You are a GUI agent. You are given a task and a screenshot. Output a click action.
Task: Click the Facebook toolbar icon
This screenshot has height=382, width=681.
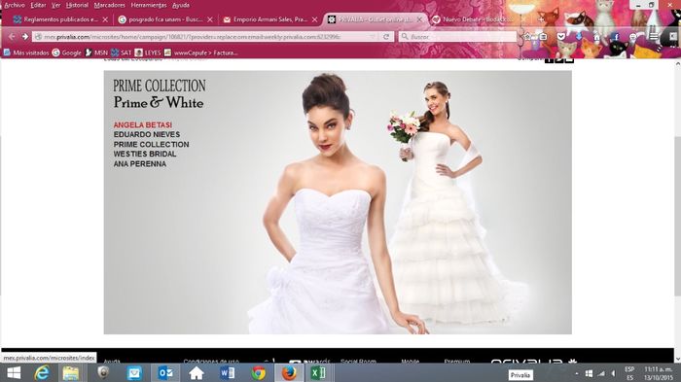(x=616, y=37)
